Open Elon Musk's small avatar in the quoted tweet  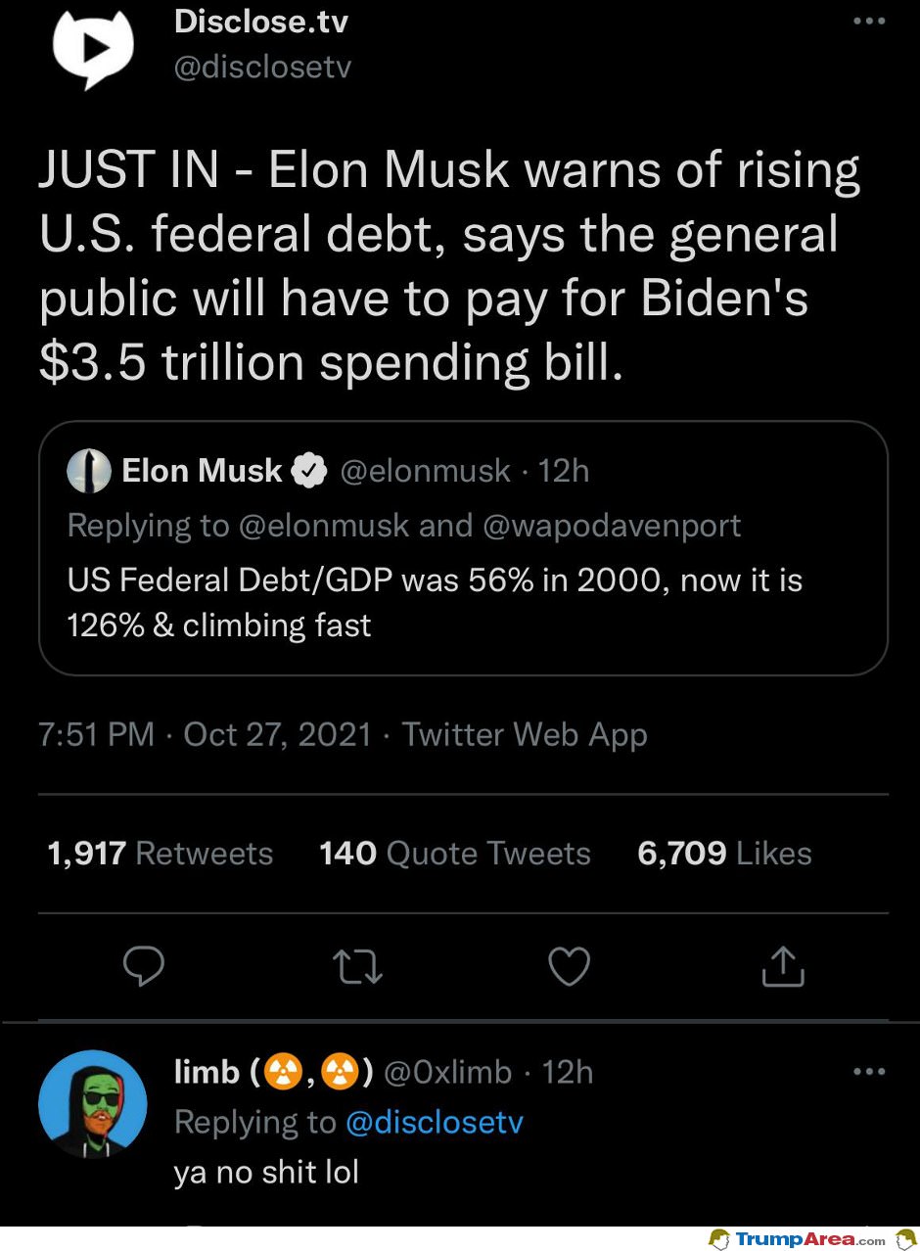point(88,471)
